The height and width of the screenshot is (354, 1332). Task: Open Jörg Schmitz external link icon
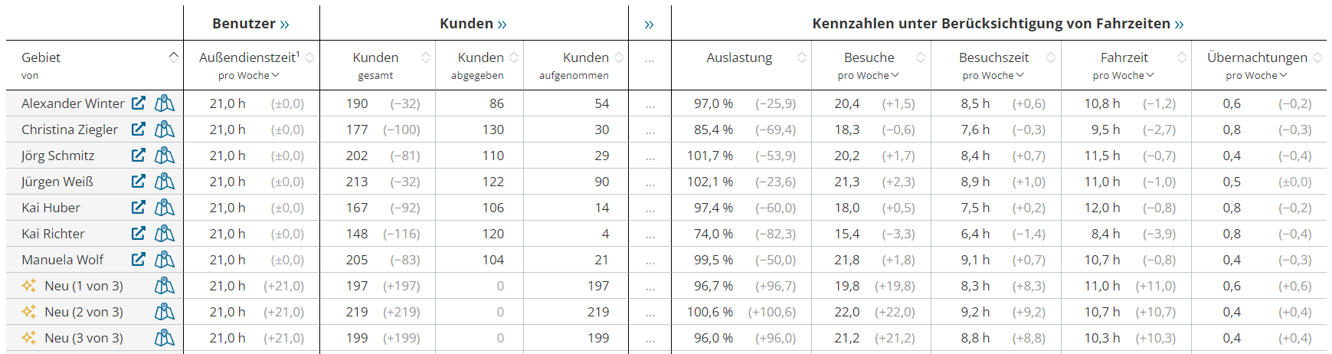139,156
